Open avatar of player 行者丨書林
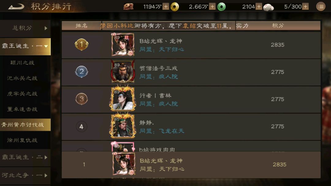This screenshot has height=186, width=331. pos(123,99)
